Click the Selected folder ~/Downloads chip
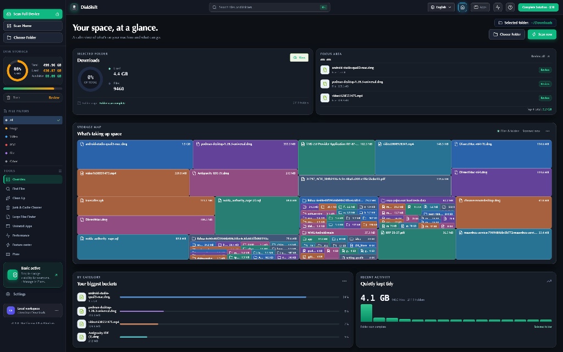 coord(525,23)
